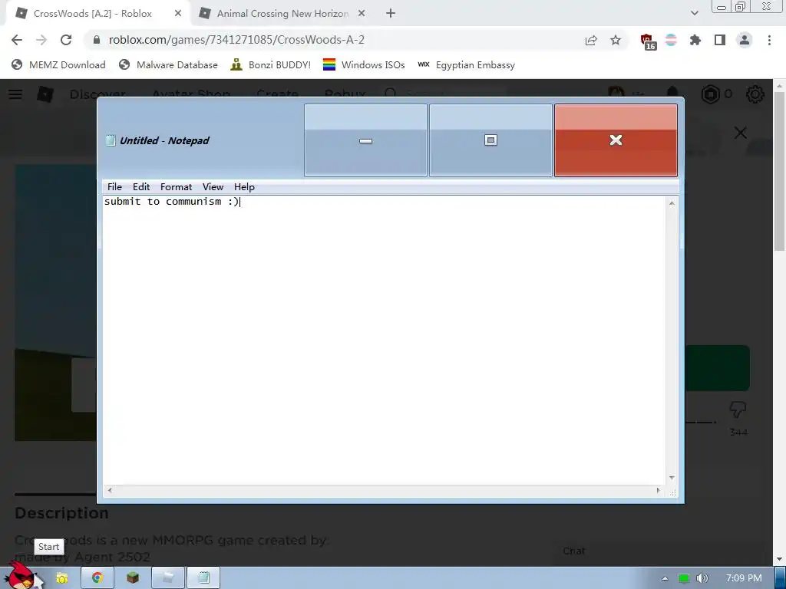Viewport: 786px width, 589px height.
Task: Reload the Roblox page
Action: [x=66, y=40]
